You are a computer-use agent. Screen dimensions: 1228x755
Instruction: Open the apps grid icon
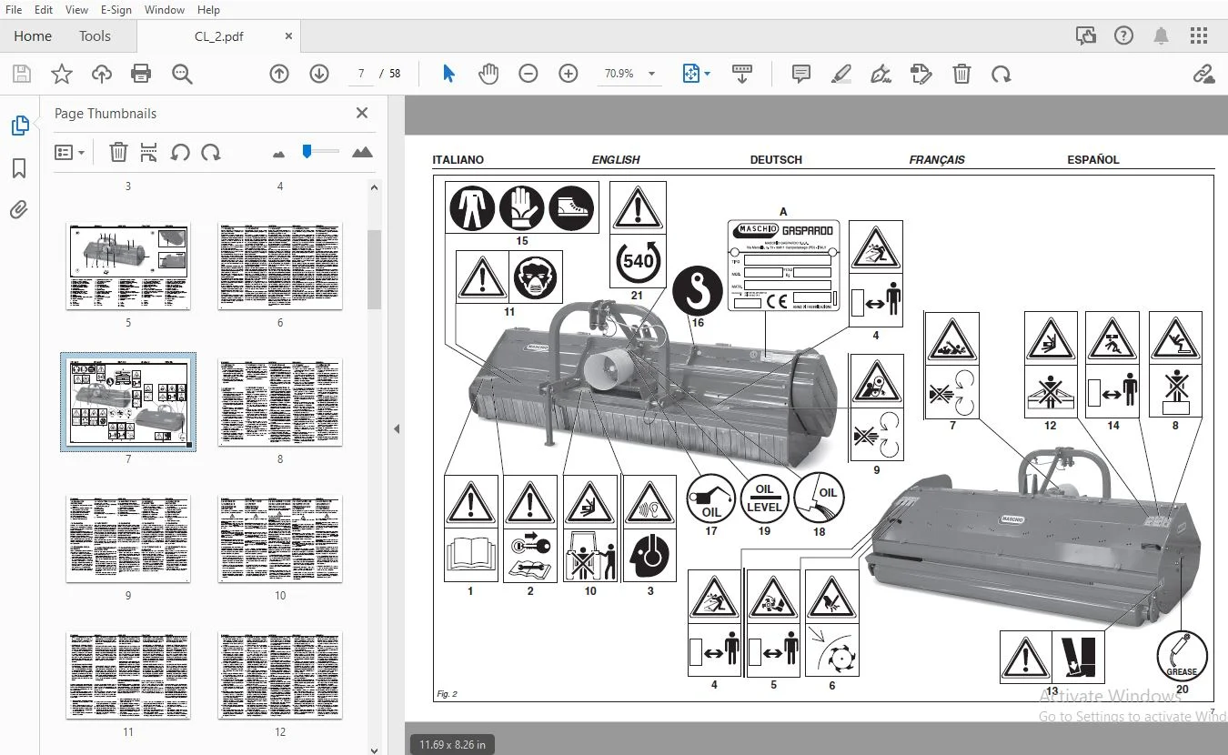1199,36
